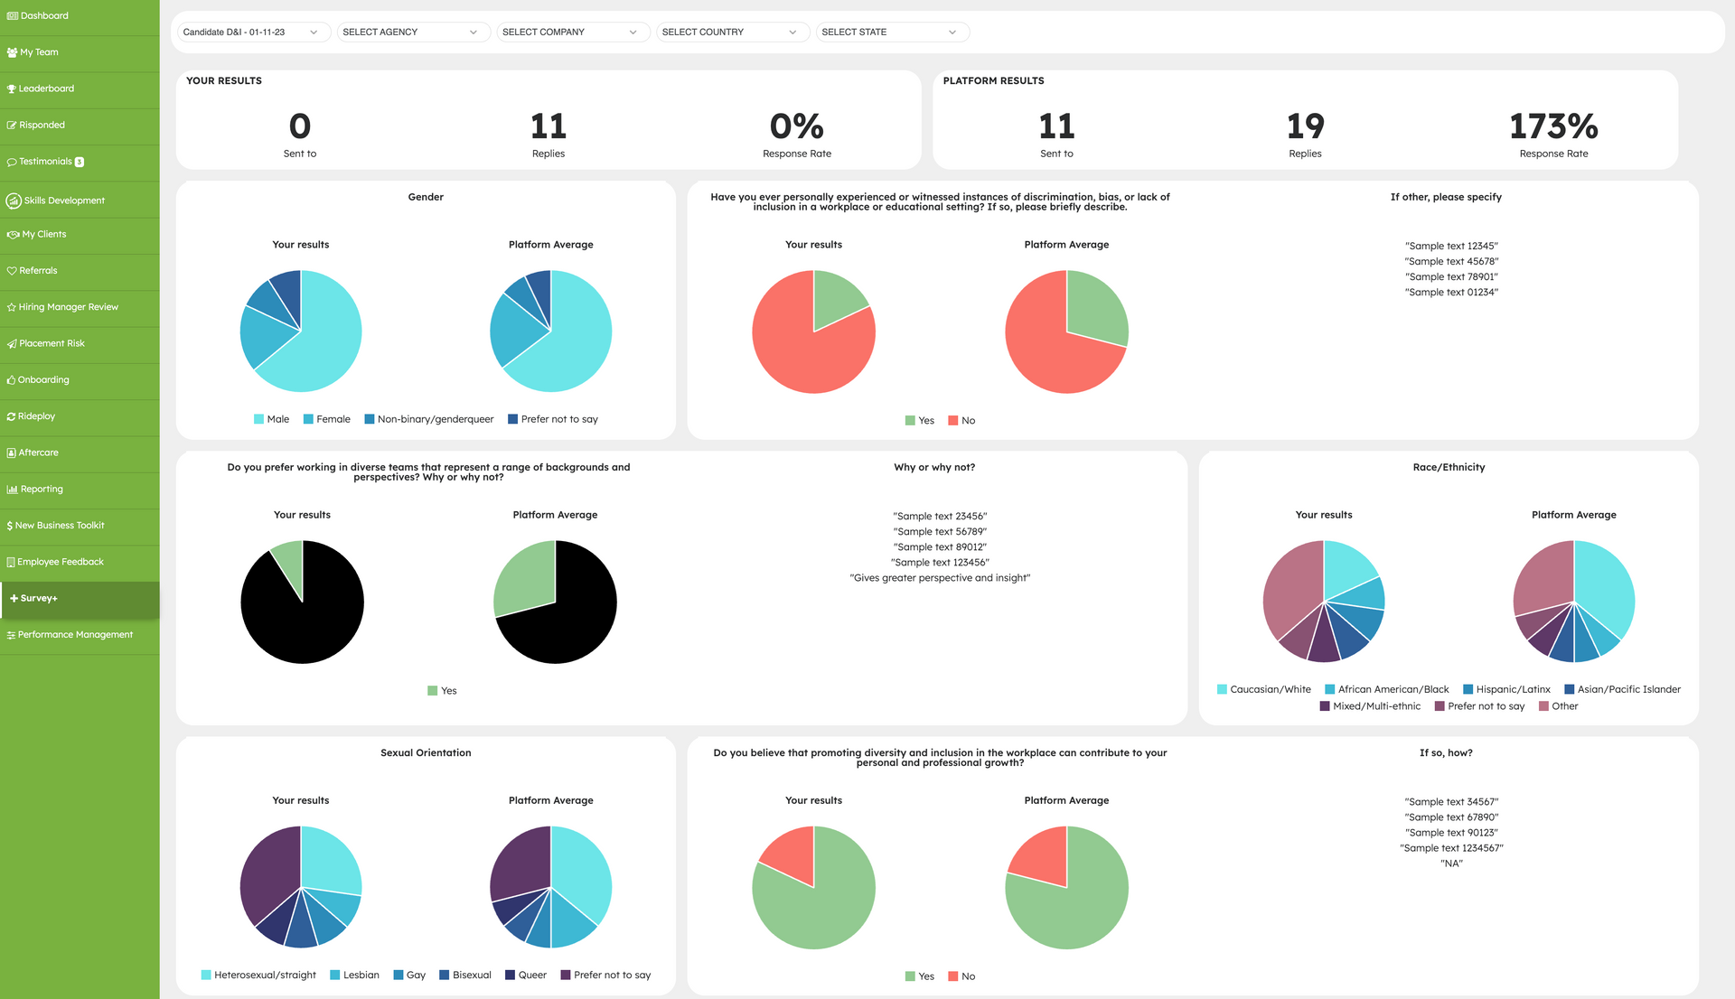This screenshot has width=1735, height=999.
Task: Toggle Caucasian/White legend entry
Action: [x=1264, y=689]
